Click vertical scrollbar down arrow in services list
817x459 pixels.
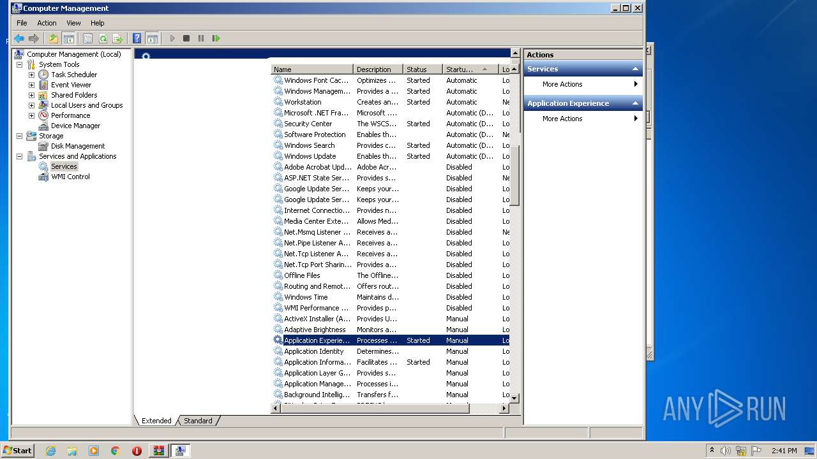515,398
